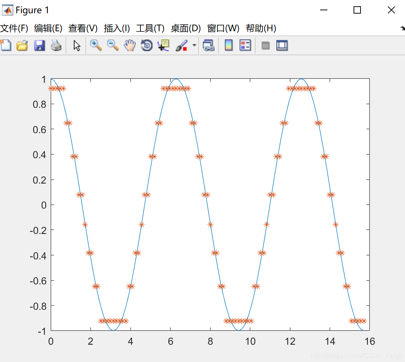Expand the brush color dropdown arrow
The height and width of the screenshot is (362, 405).
coord(194,45)
